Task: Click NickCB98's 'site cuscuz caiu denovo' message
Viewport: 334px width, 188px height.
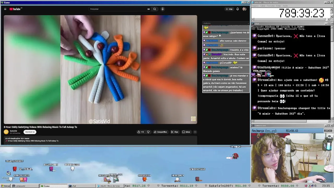Action: point(226,41)
